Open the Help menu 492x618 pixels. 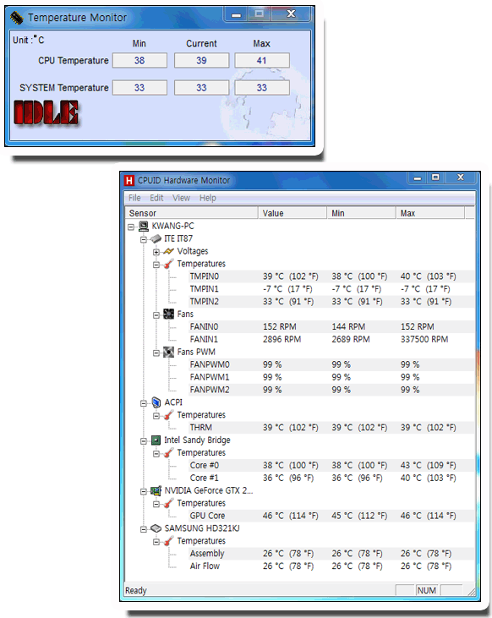click(208, 198)
